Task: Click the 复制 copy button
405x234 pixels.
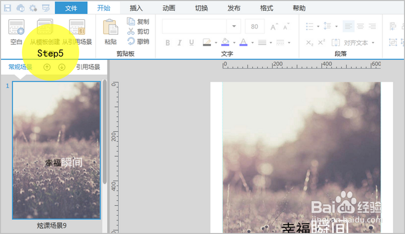Action: coord(138,22)
